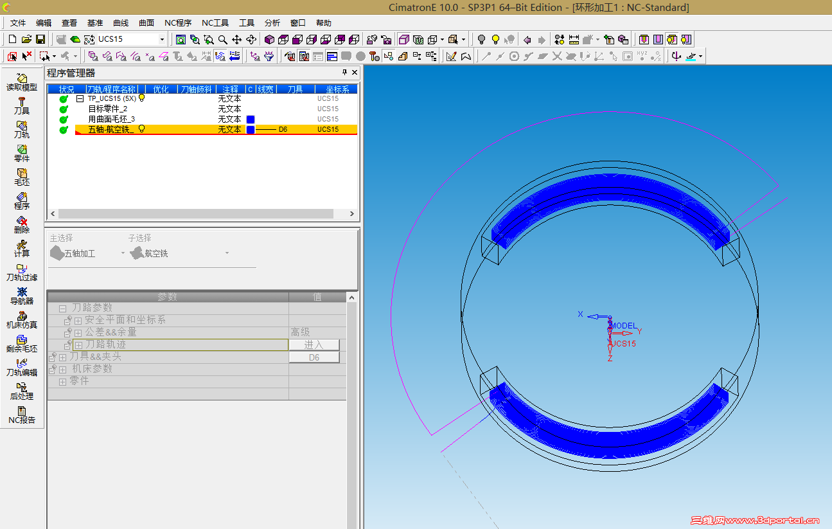Toggle the light bulb on TP_UCS15 (5X) row

tap(142, 98)
